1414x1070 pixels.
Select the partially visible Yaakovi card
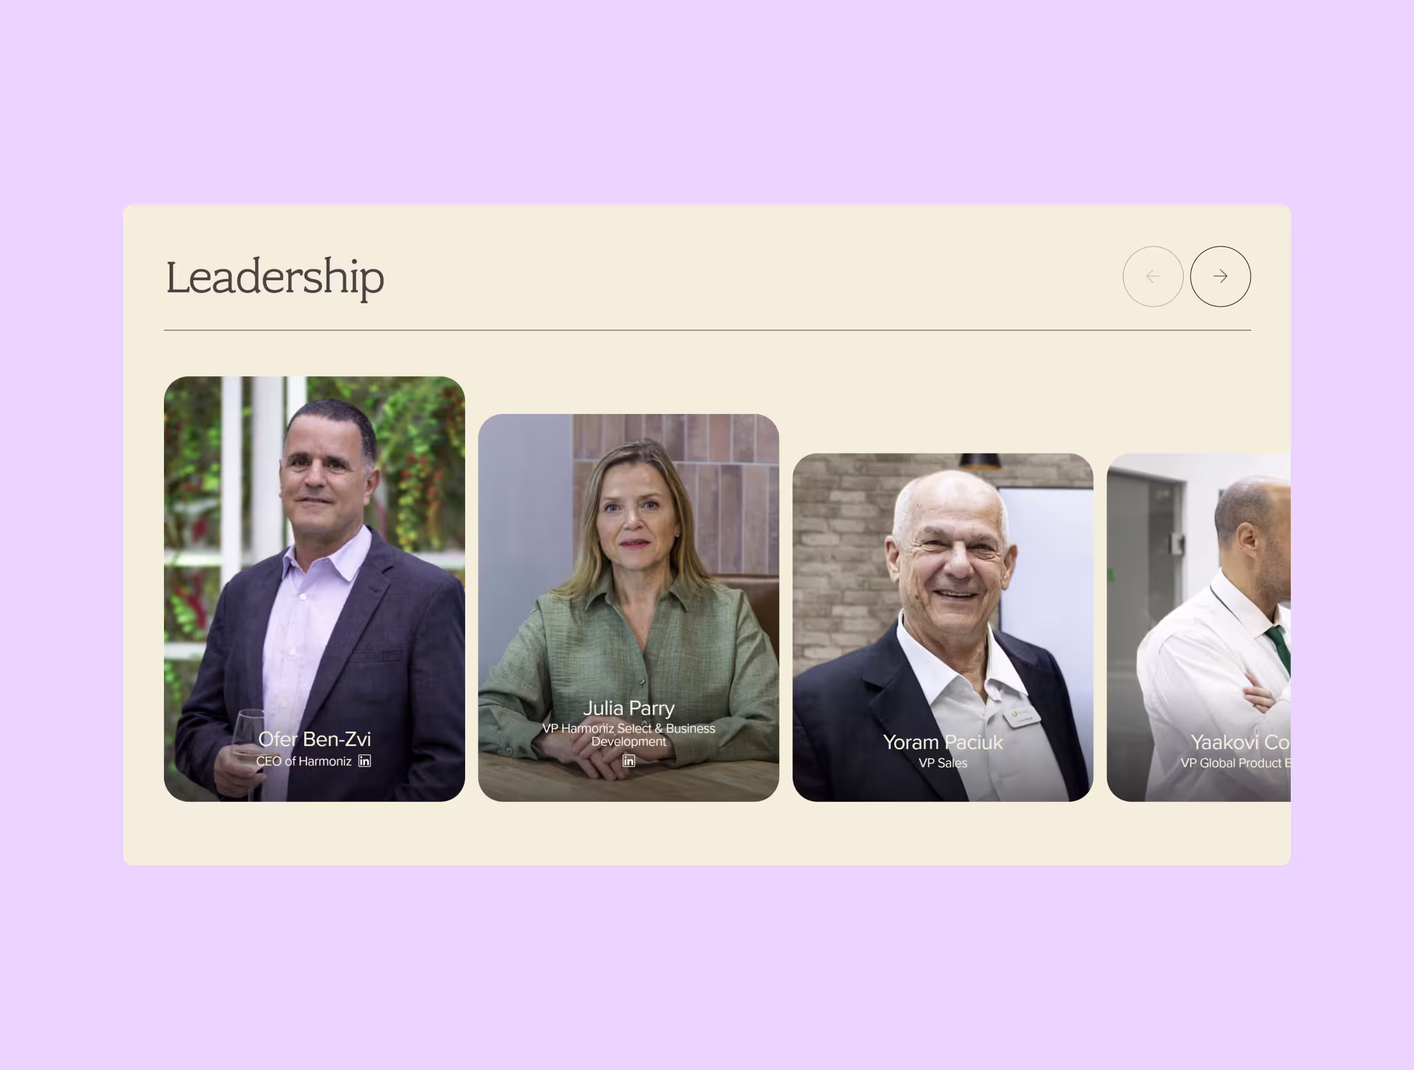click(1198, 627)
